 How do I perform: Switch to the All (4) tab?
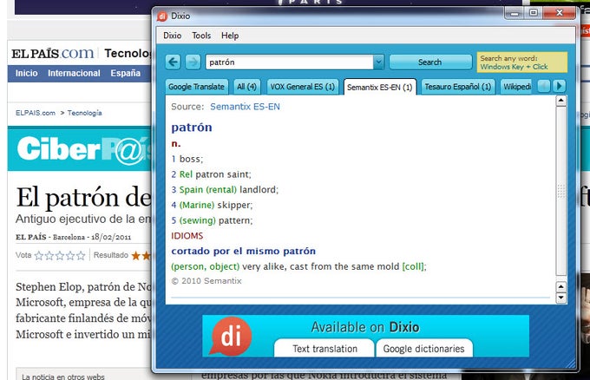point(246,87)
